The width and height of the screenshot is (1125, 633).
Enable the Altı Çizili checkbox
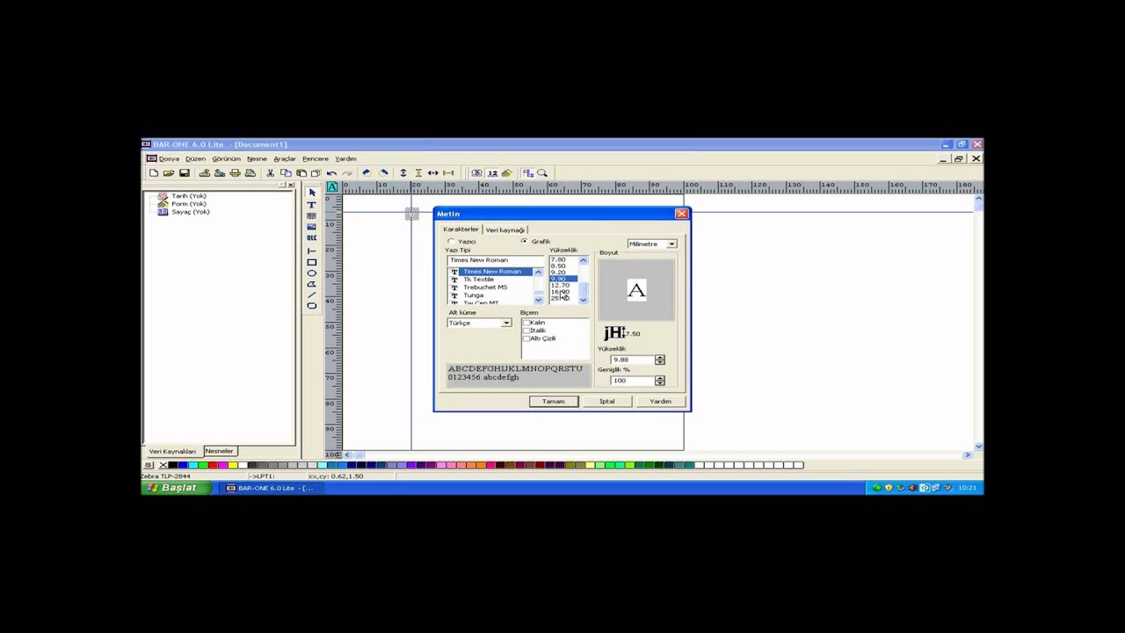pyautogui.click(x=526, y=338)
